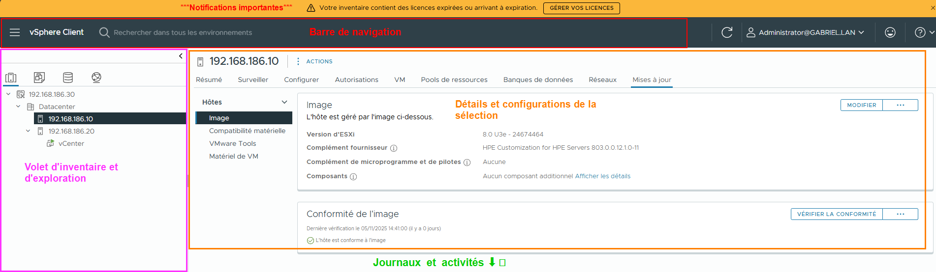Collapse the 192.168.186.30 tree node
Viewport: 936px width, 272px height.
[8, 94]
